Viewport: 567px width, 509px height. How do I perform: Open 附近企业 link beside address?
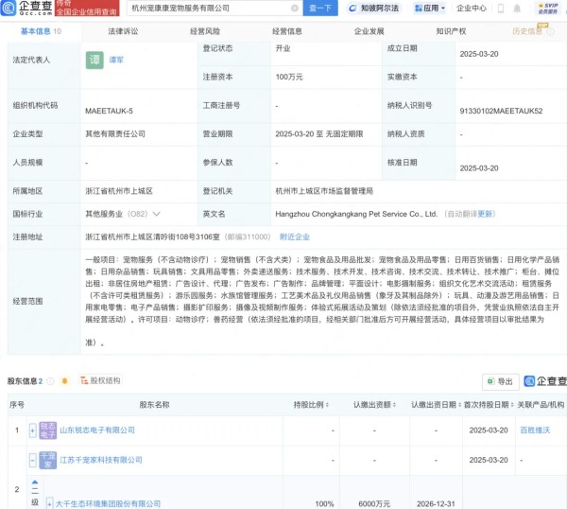pyautogui.click(x=294, y=237)
